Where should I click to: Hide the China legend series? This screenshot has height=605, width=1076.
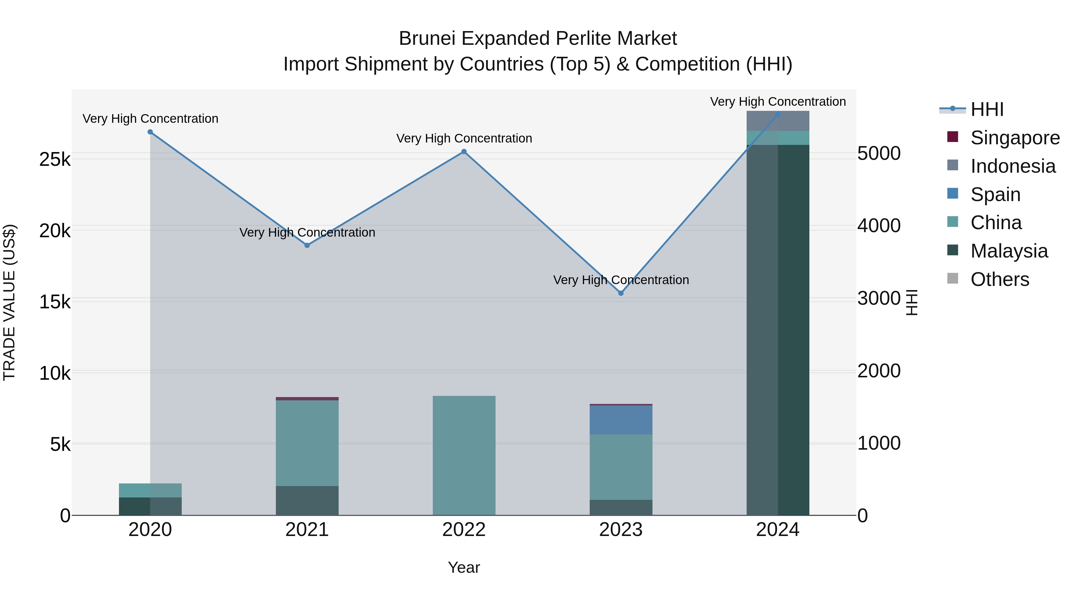point(984,223)
